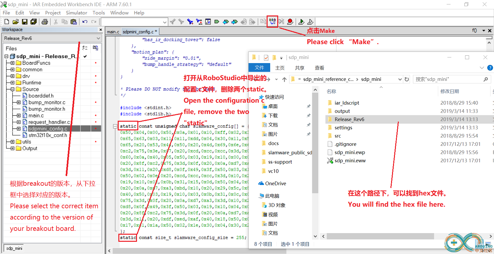The width and height of the screenshot is (494, 254).
Task: Click the Stop Build icon
Action: coord(281,22)
